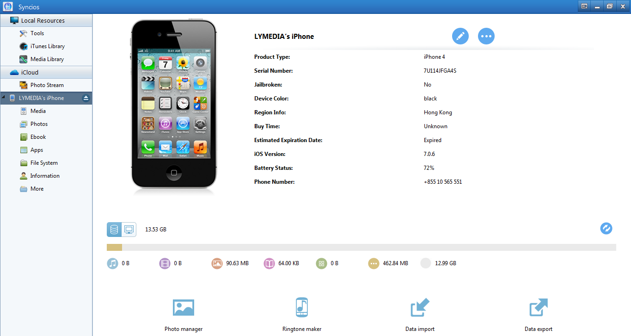Click the music storage icon showing 0 B
631x336 pixels.
pyautogui.click(x=112, y=263)
